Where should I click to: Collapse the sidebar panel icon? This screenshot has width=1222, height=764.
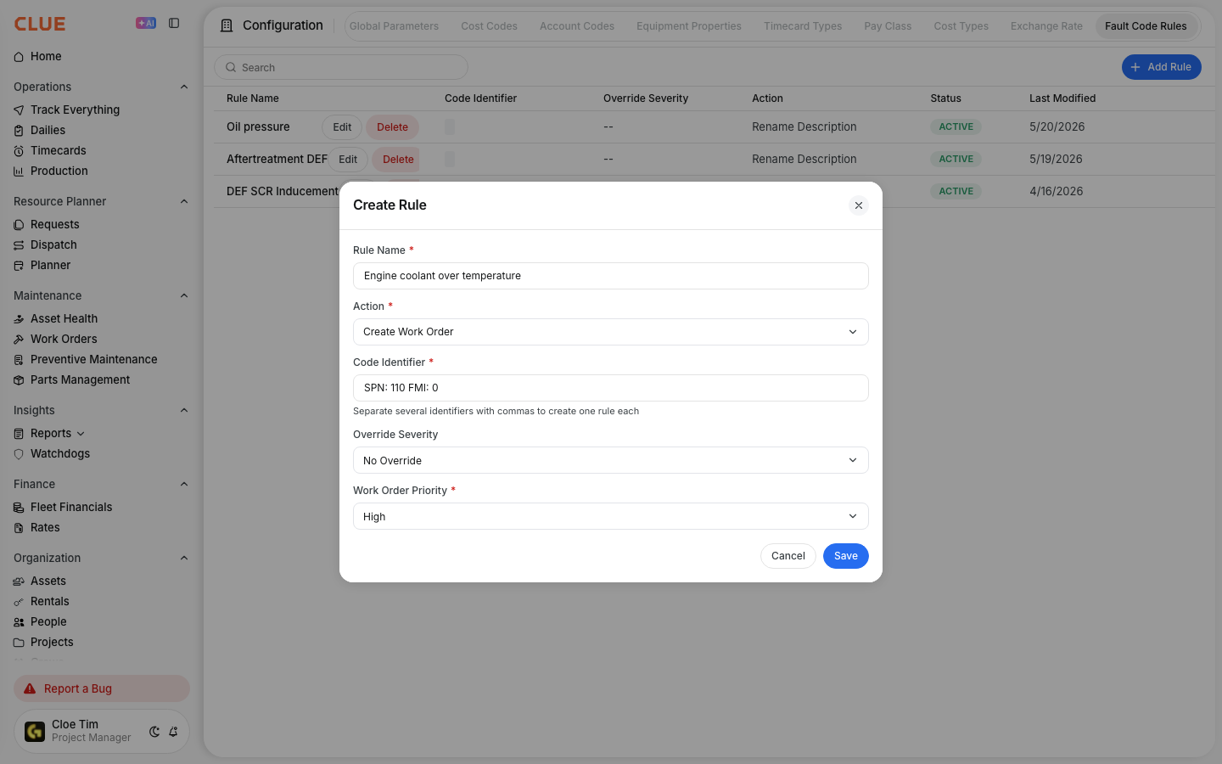point(174,23)
